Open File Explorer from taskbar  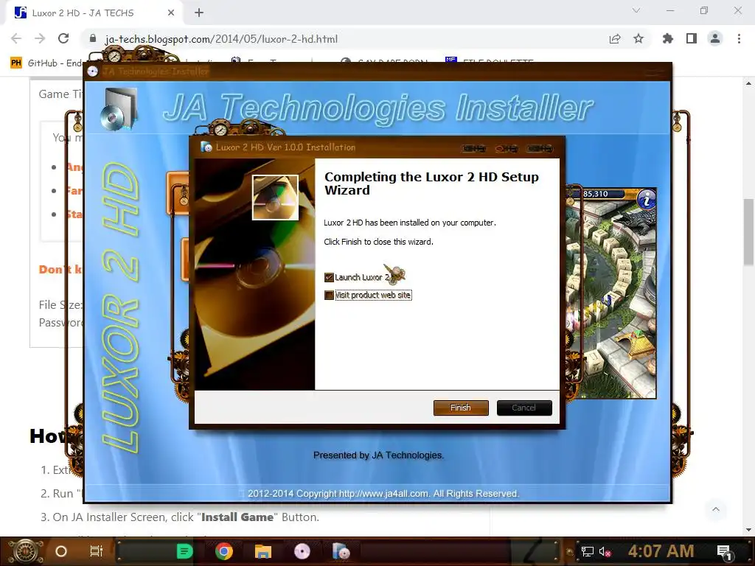(263, 551)
